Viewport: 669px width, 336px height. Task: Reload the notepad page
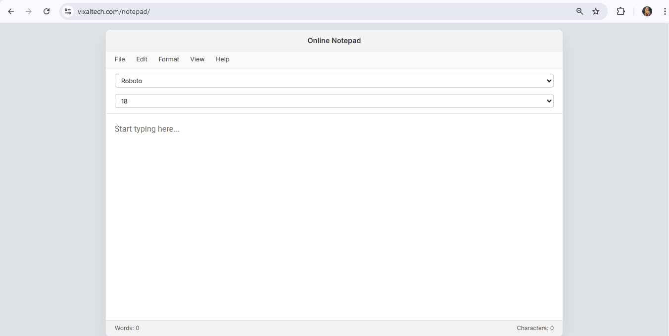point(47,11)
